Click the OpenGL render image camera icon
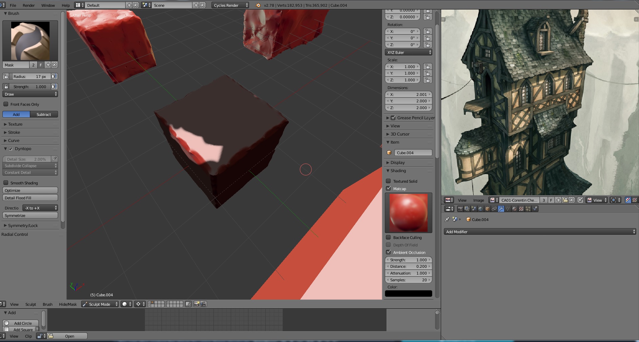Screen dimensions: 639x342 196,304
